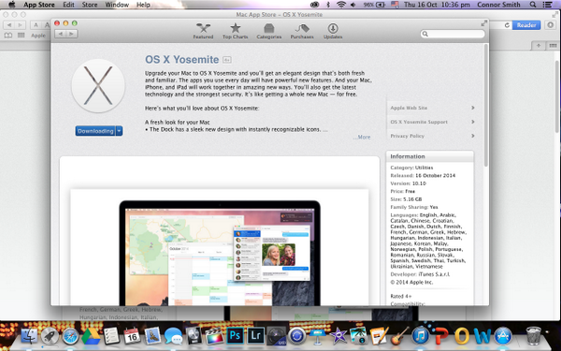
Task: Expand Privacy Policy chevron row
Action: 432,136
